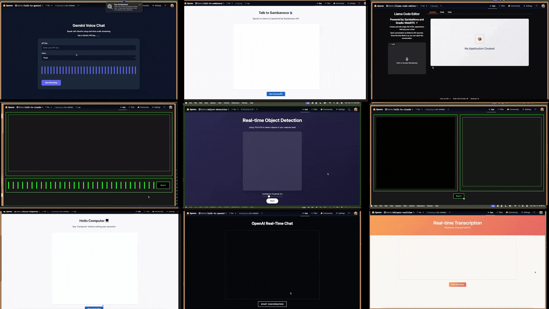Expand the Voice dropdown showing Puck
Viewport: 549px width, 309px height.
point(89,58)
